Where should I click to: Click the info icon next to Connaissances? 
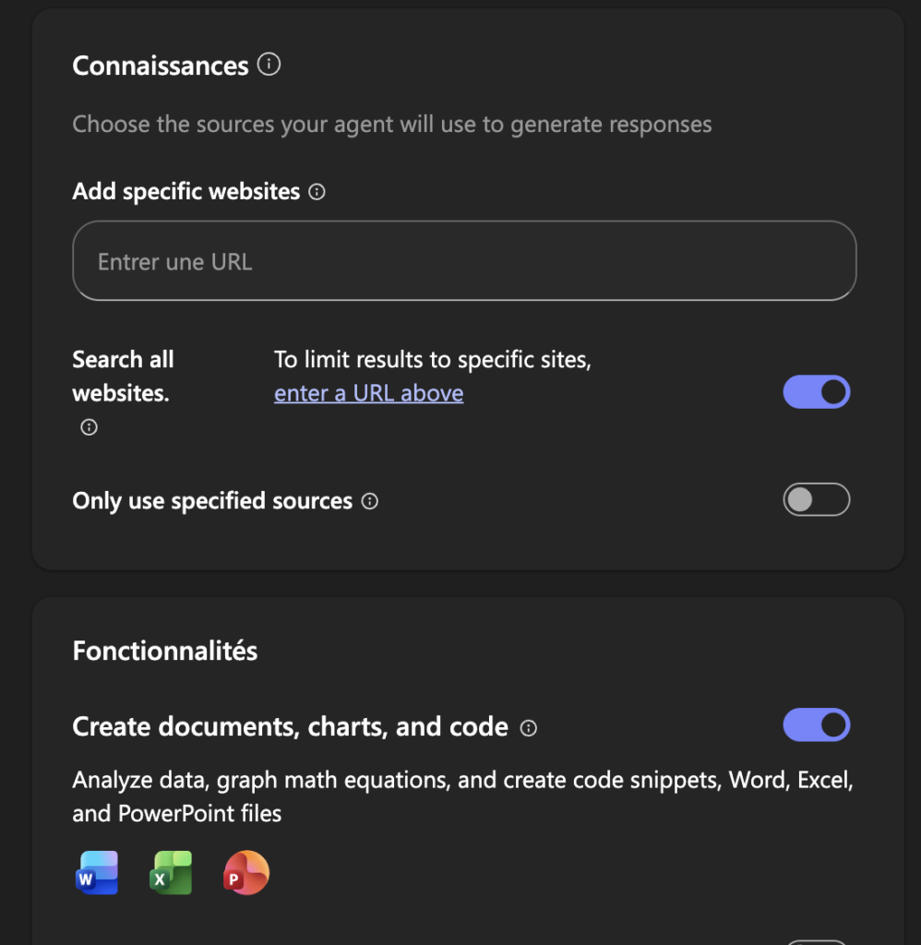coord(269,66)
